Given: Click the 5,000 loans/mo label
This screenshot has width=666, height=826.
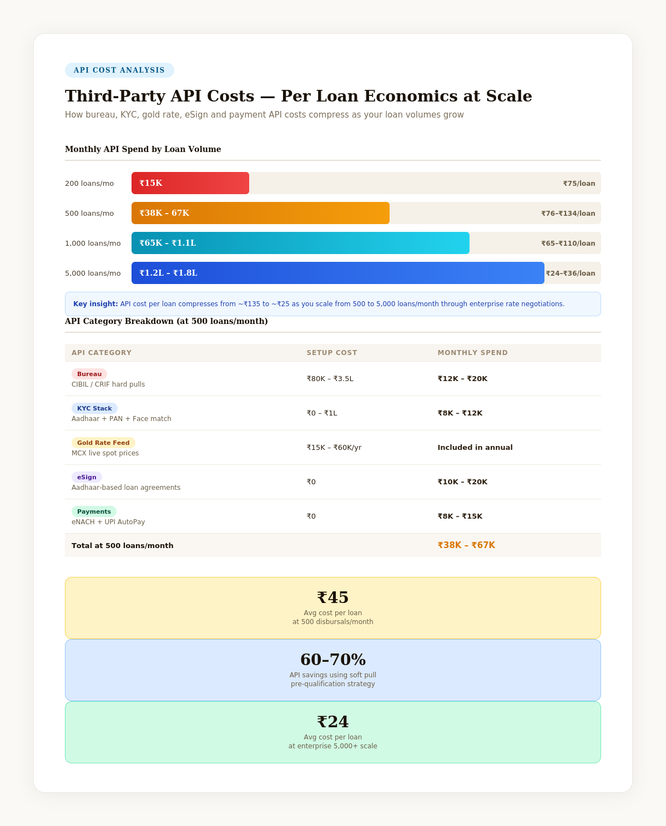Looking at the screenshot, I should click(x=93, y=273).
